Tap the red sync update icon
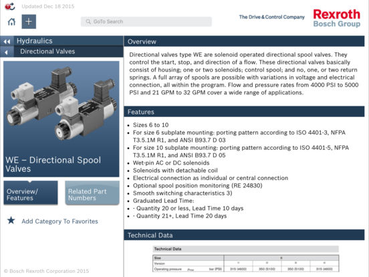The width and height of the screenshot is (369, 277). (x=10, y=7)
